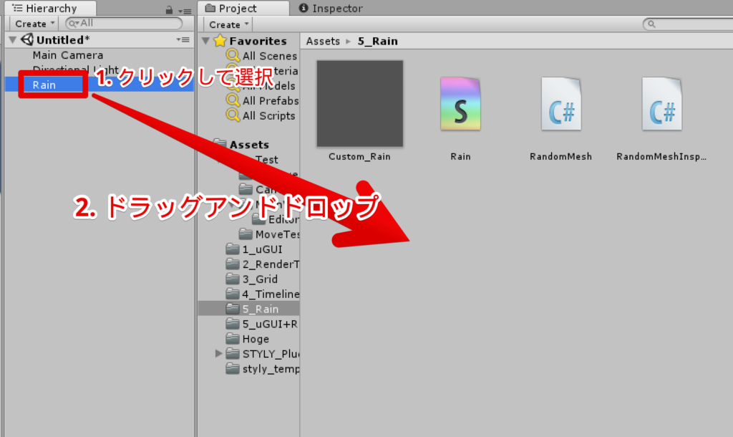Viewport: 733px width, 437px height.
Task: Select the All Scripts saved search
Action: (x=269, y=116)
